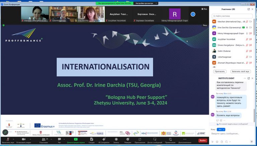
Task: Start recording with Запись icon
Action: coord(116,140)
